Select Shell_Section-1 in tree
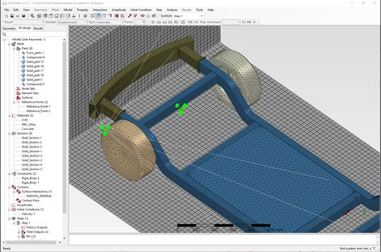 coord(32,138)
